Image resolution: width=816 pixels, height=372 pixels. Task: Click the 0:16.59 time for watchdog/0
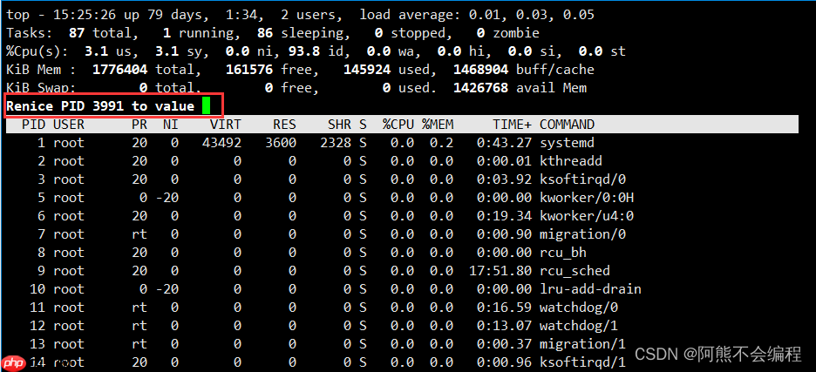click(504, 308)
